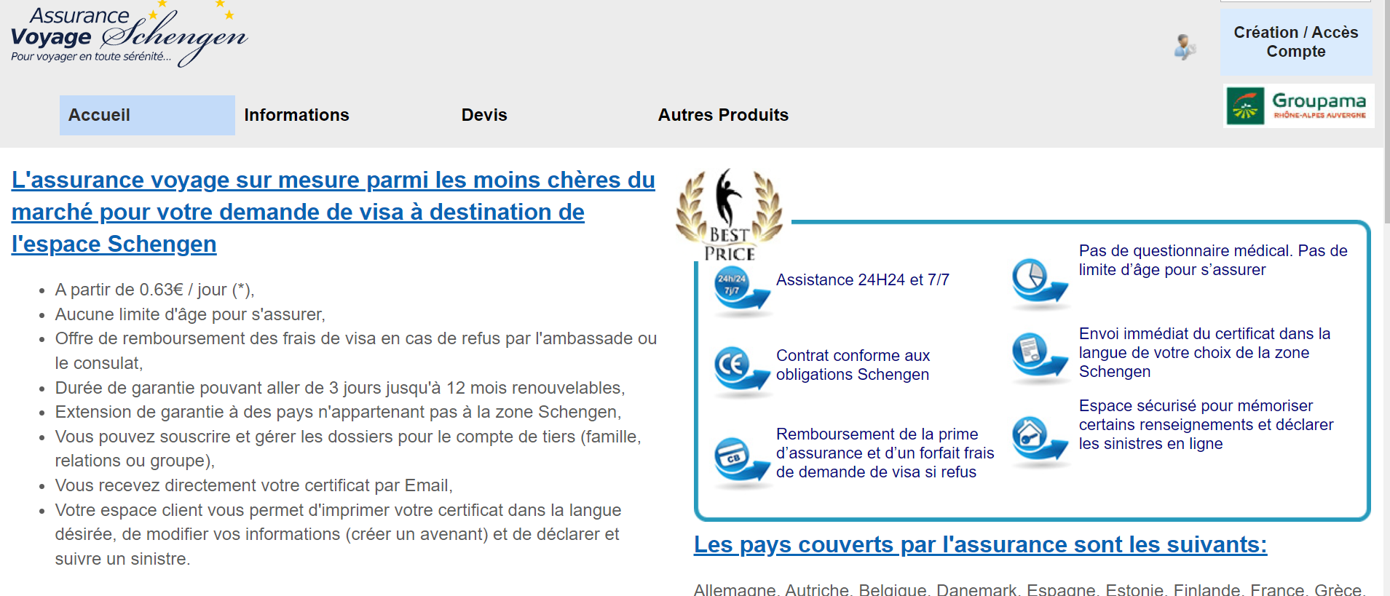The width and height of the screenshot is (1390, 596).
Task: Click the user account avatar icon
Action: pos(1185,47)
